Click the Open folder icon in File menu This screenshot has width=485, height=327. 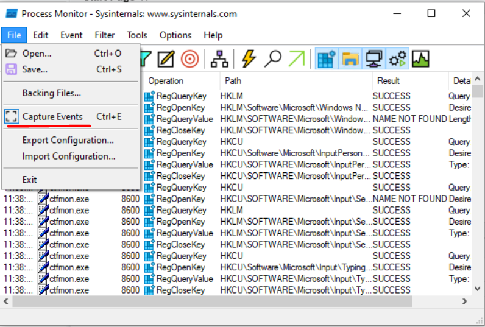[x=11, y=53]
